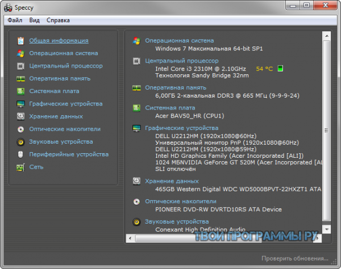
Task: Open Хранение данных section in sidebar
Action: (56, 116)
